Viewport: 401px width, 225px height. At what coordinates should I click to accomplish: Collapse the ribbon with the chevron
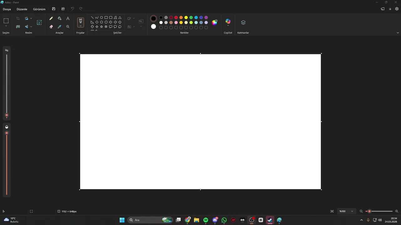(398, 32)
